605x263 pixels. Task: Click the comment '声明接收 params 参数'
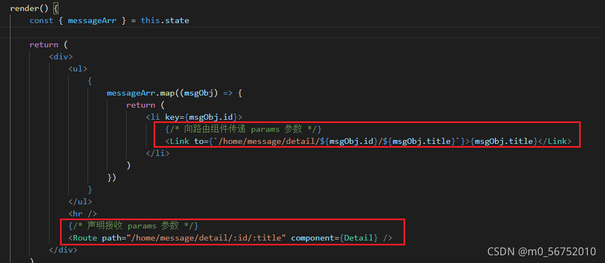pyautogui.click(x=134, y=225)
